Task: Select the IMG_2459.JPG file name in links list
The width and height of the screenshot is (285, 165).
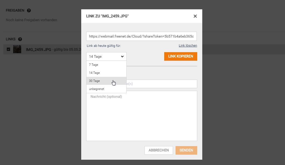Action: 38,50
